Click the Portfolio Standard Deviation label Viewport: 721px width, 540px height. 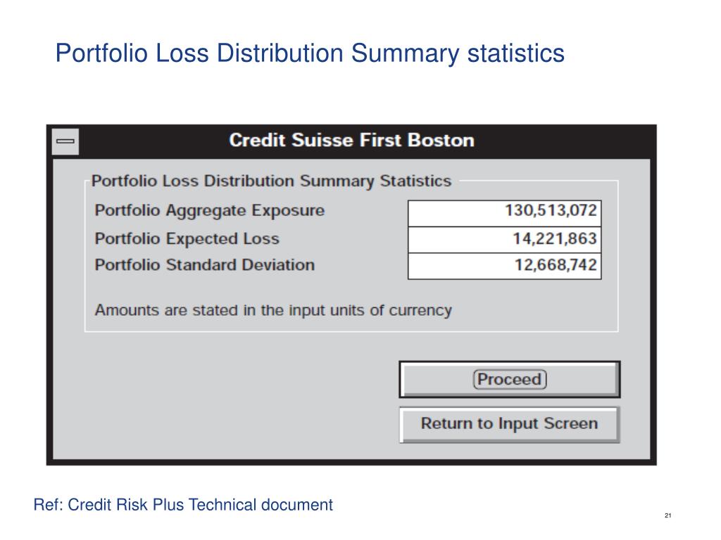(x=204, y=265)
